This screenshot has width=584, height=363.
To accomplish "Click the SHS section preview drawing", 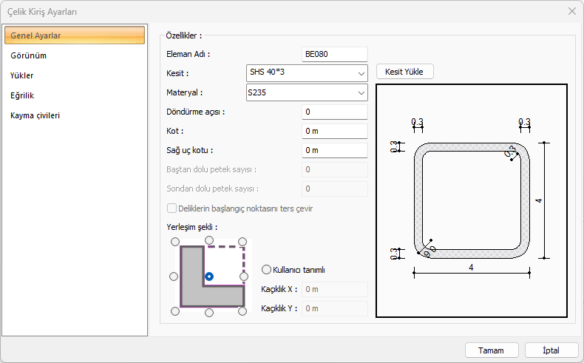I will (472, 200).
